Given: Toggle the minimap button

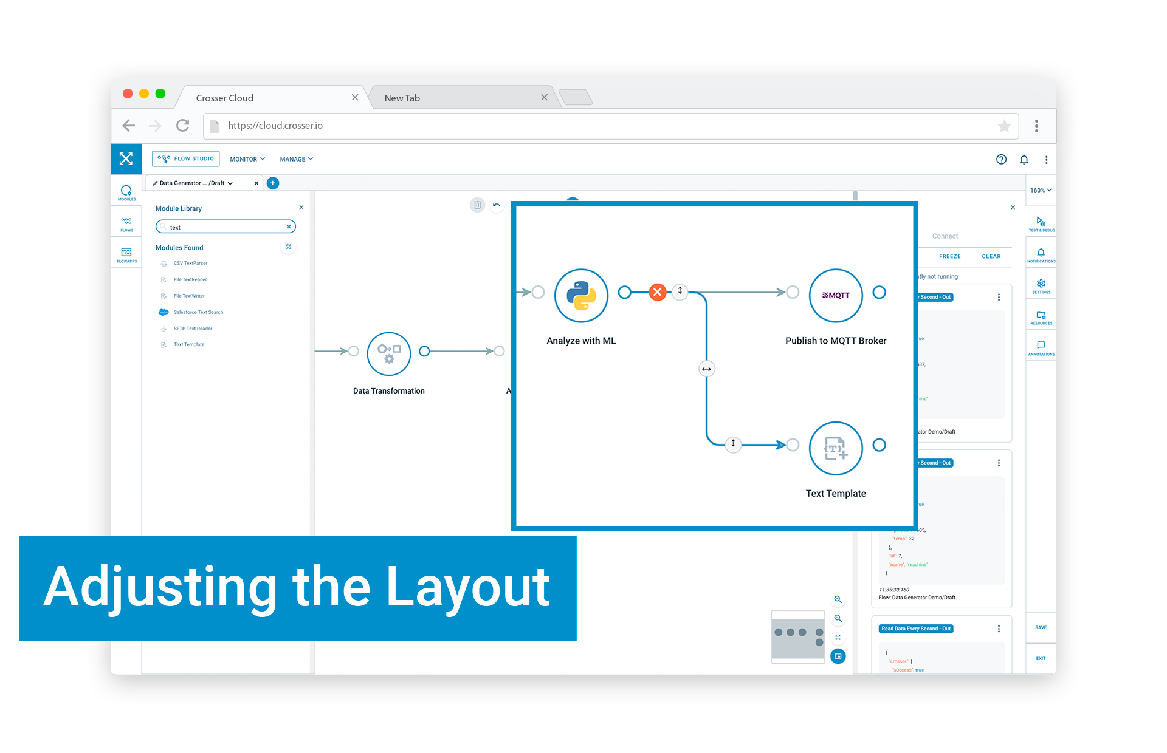Looking at the screenshot, I should pyautogui.click(x=838, y=656).
